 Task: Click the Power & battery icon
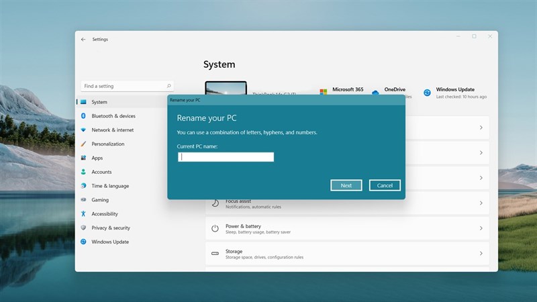[215, 228]
